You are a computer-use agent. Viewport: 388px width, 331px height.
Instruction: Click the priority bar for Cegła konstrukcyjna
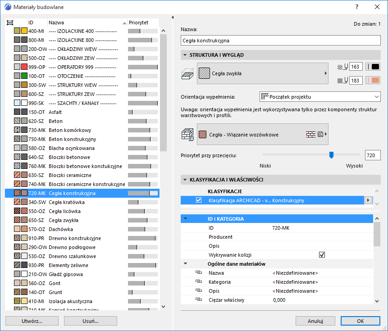tap(143, 193)
